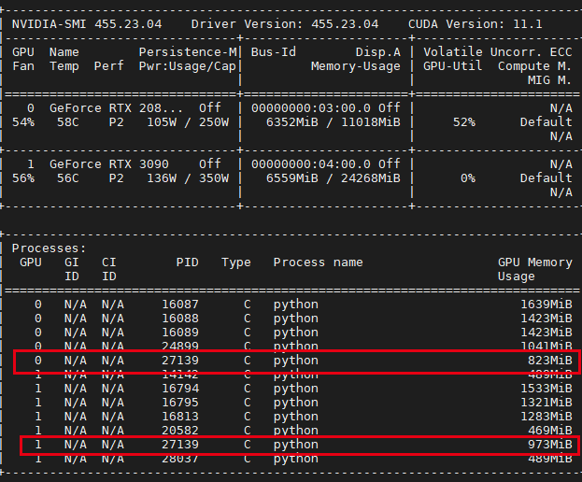Screen dimensions: 582x482
Task: Click the Perf column header
Action: click(x=108, y=66)
